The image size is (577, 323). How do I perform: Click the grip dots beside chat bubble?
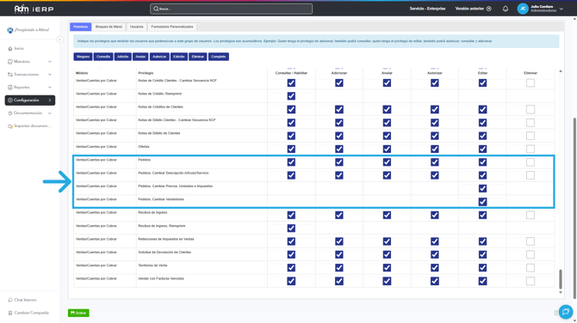click(x=555, y=313)
